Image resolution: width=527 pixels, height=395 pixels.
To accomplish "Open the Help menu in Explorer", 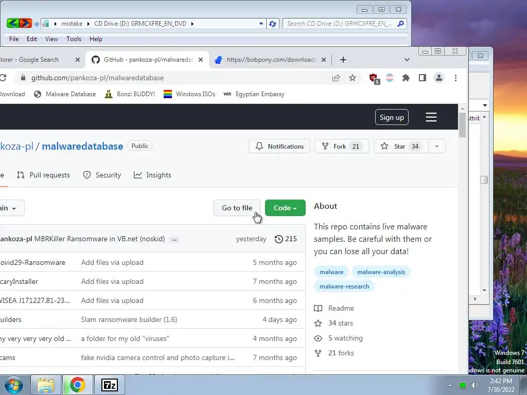I will pyautogui.click(x=96, y=39).
